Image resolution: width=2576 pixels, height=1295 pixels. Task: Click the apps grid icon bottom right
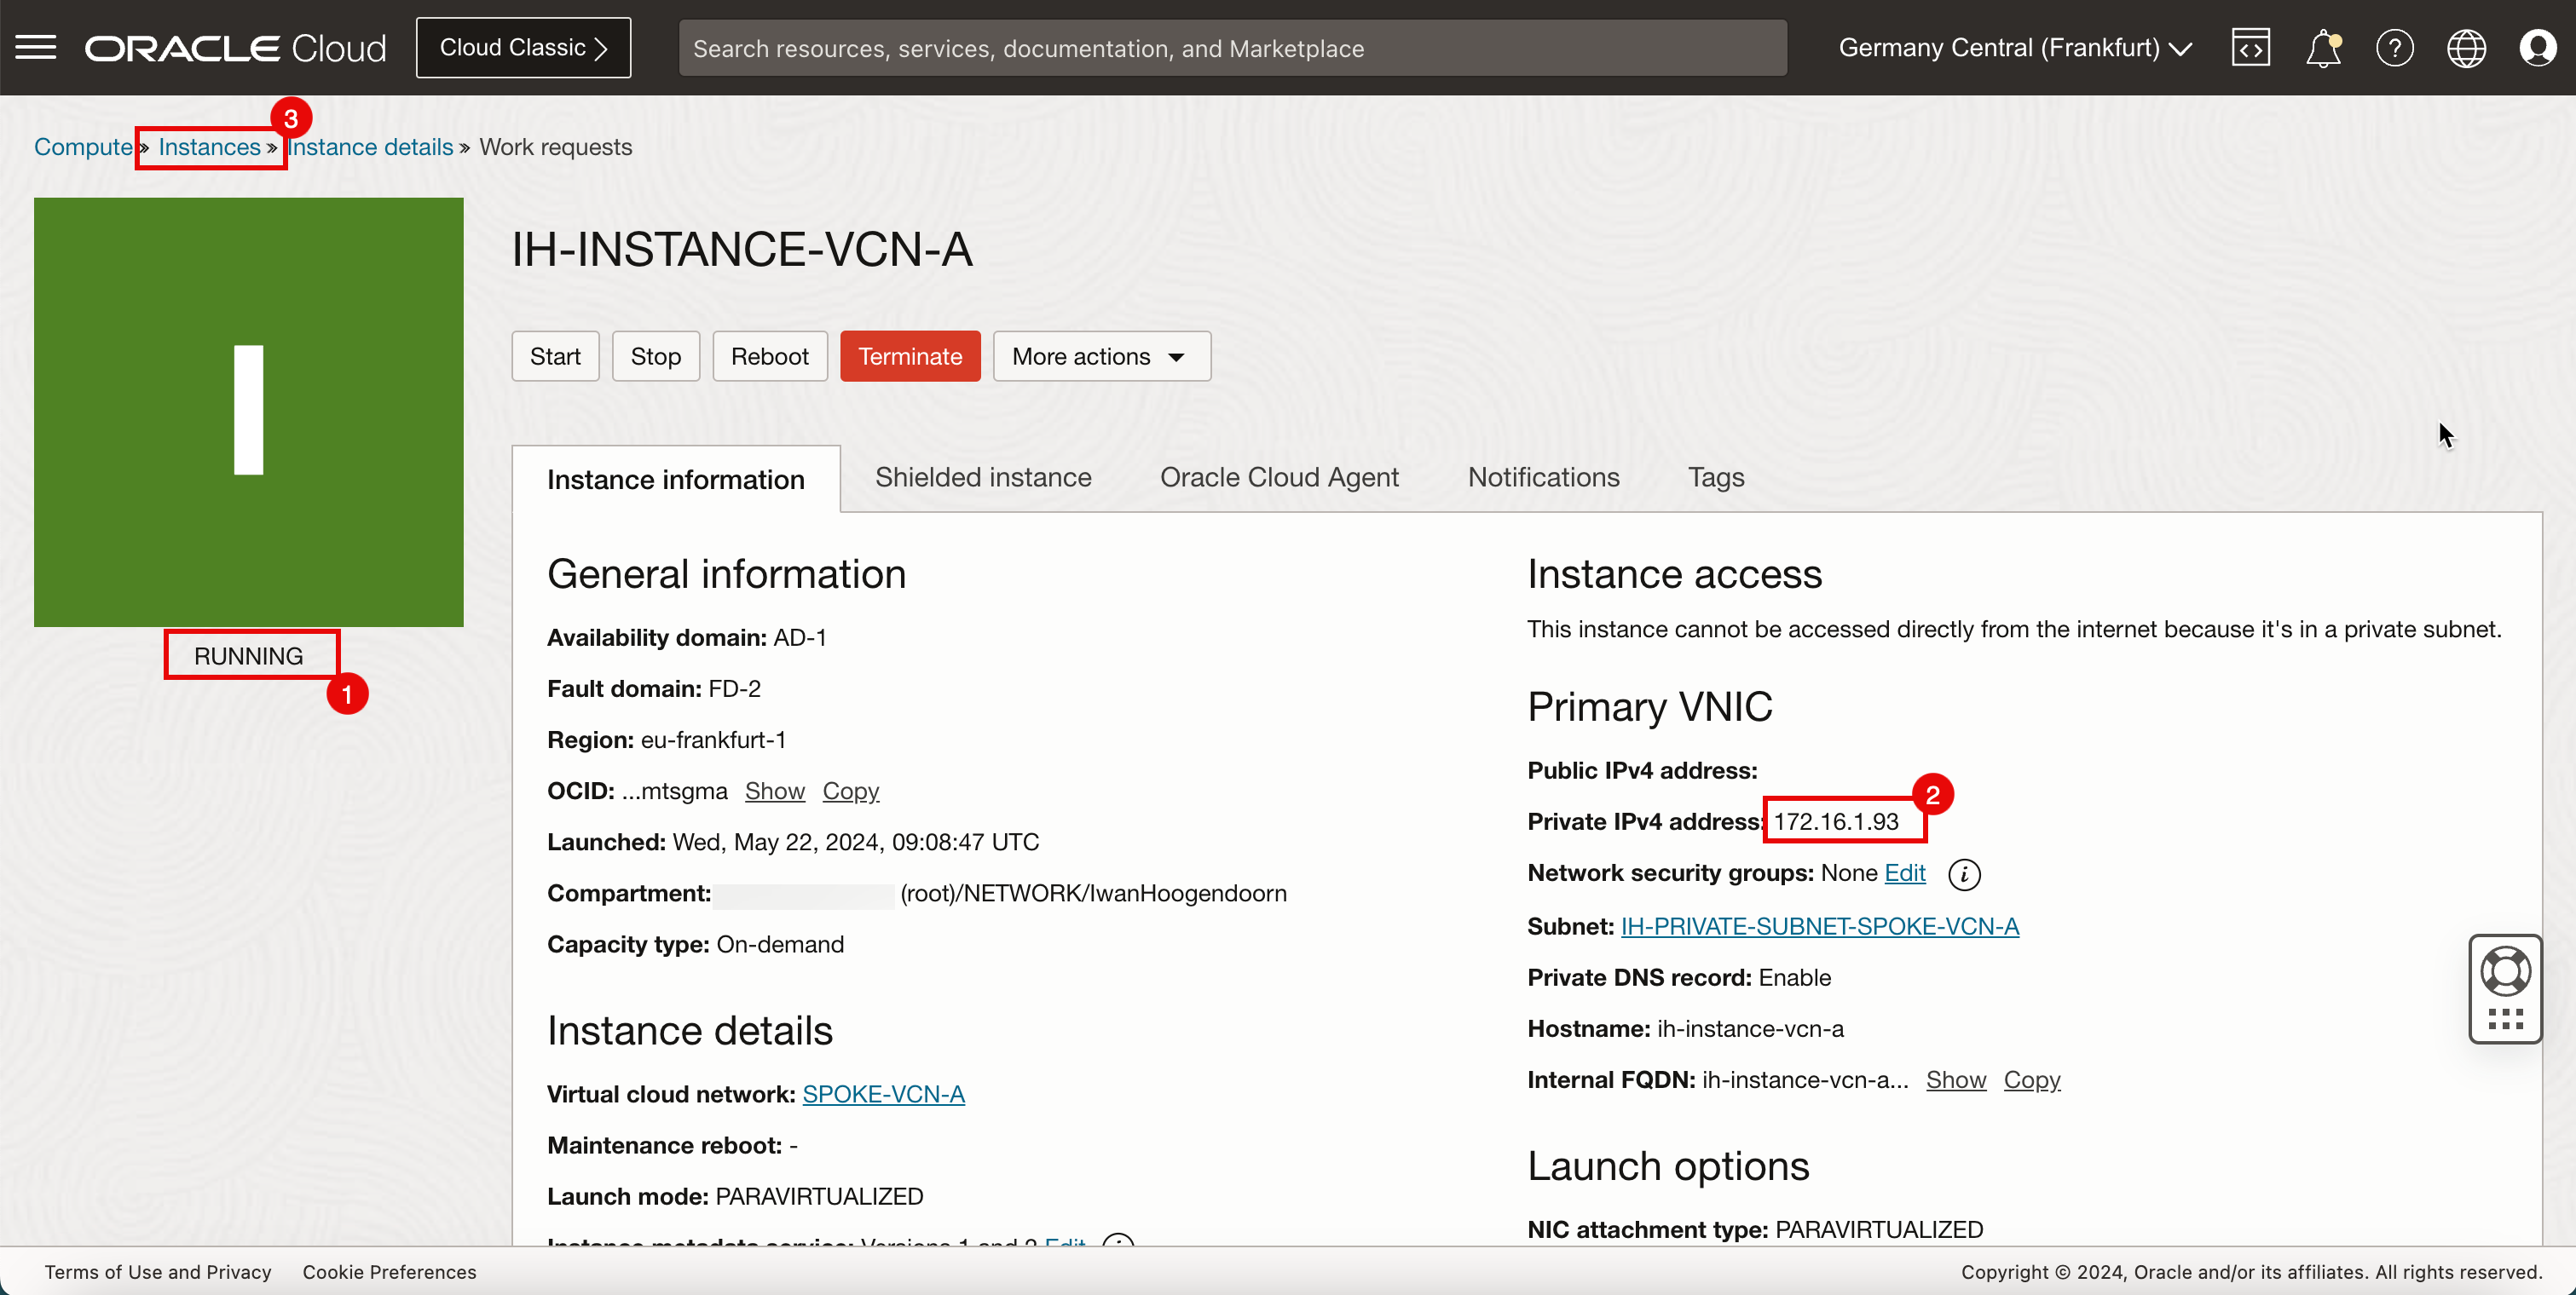point(2505,1017)
